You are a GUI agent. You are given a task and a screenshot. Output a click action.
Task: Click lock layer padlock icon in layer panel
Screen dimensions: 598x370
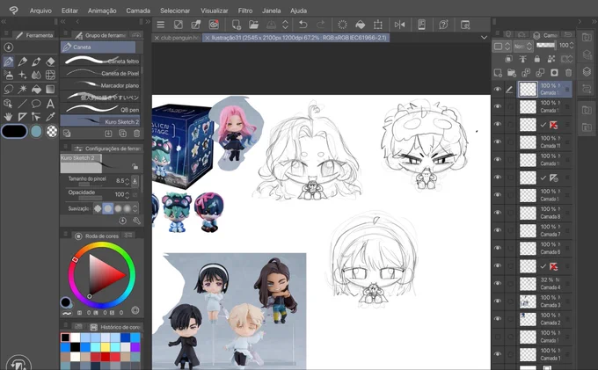537,59
